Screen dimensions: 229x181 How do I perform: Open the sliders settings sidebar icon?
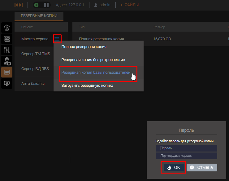pyautogui.click(x=7, y=50)
